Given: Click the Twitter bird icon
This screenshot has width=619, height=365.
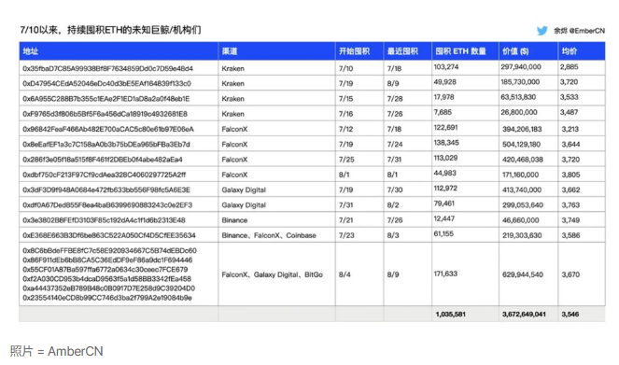Looking at the screenshot, I should (x=542, y=31).
